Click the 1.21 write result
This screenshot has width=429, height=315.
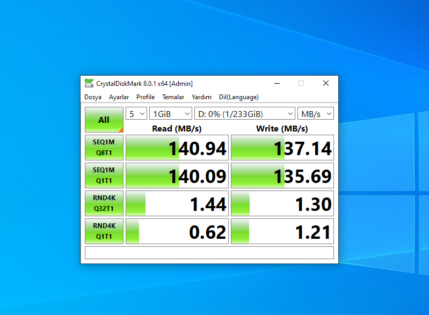[282, 231]
